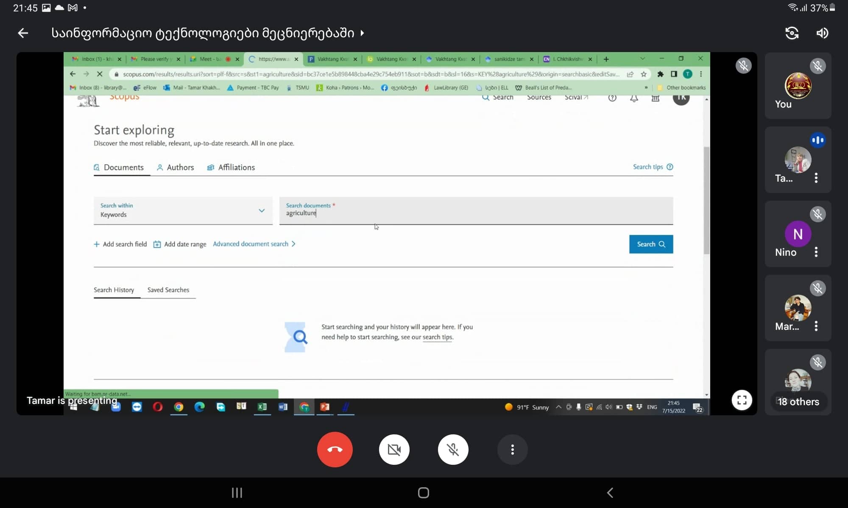848x508 pixels.
Task: Switch camera using rotate icon
Action: click(x=792, y=33)
